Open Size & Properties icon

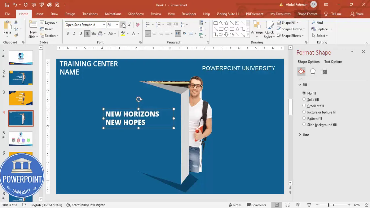point(324,72)
